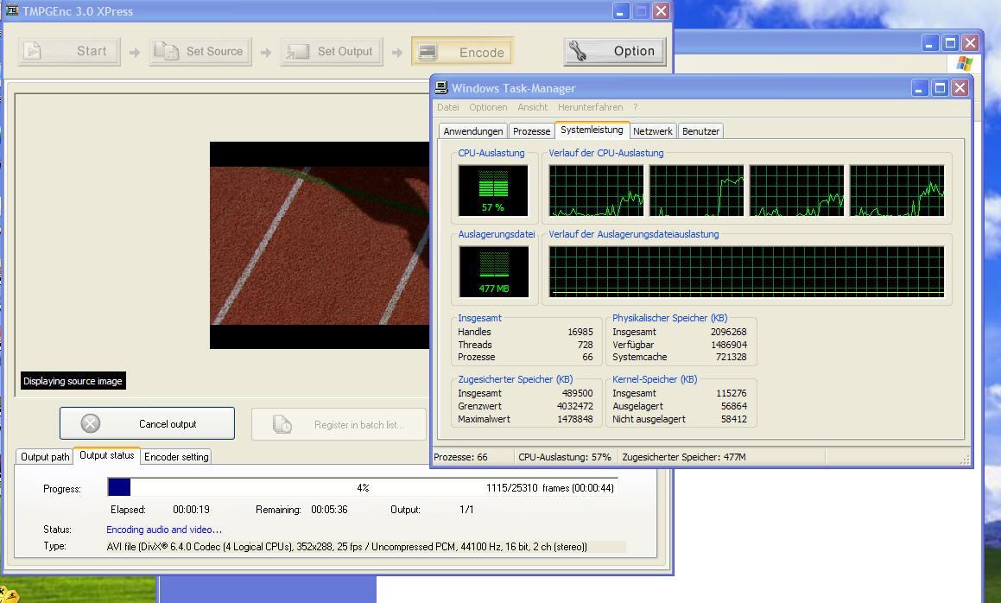1001x603 pixels.
Task: Click the encoding progress bar
Action: pos(363,488)
